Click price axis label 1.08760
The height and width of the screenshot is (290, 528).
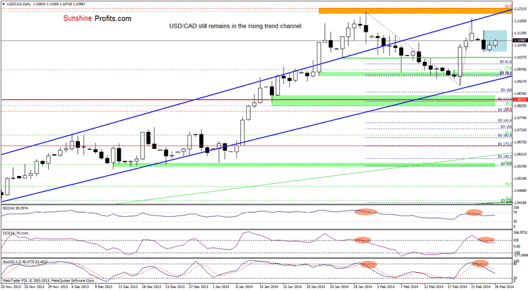(x=521, y=94)
